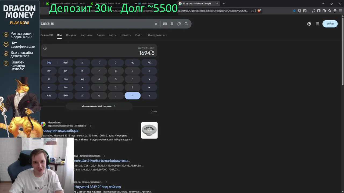
Task: Open the Google apps grid
Action: tap(317, 24)
